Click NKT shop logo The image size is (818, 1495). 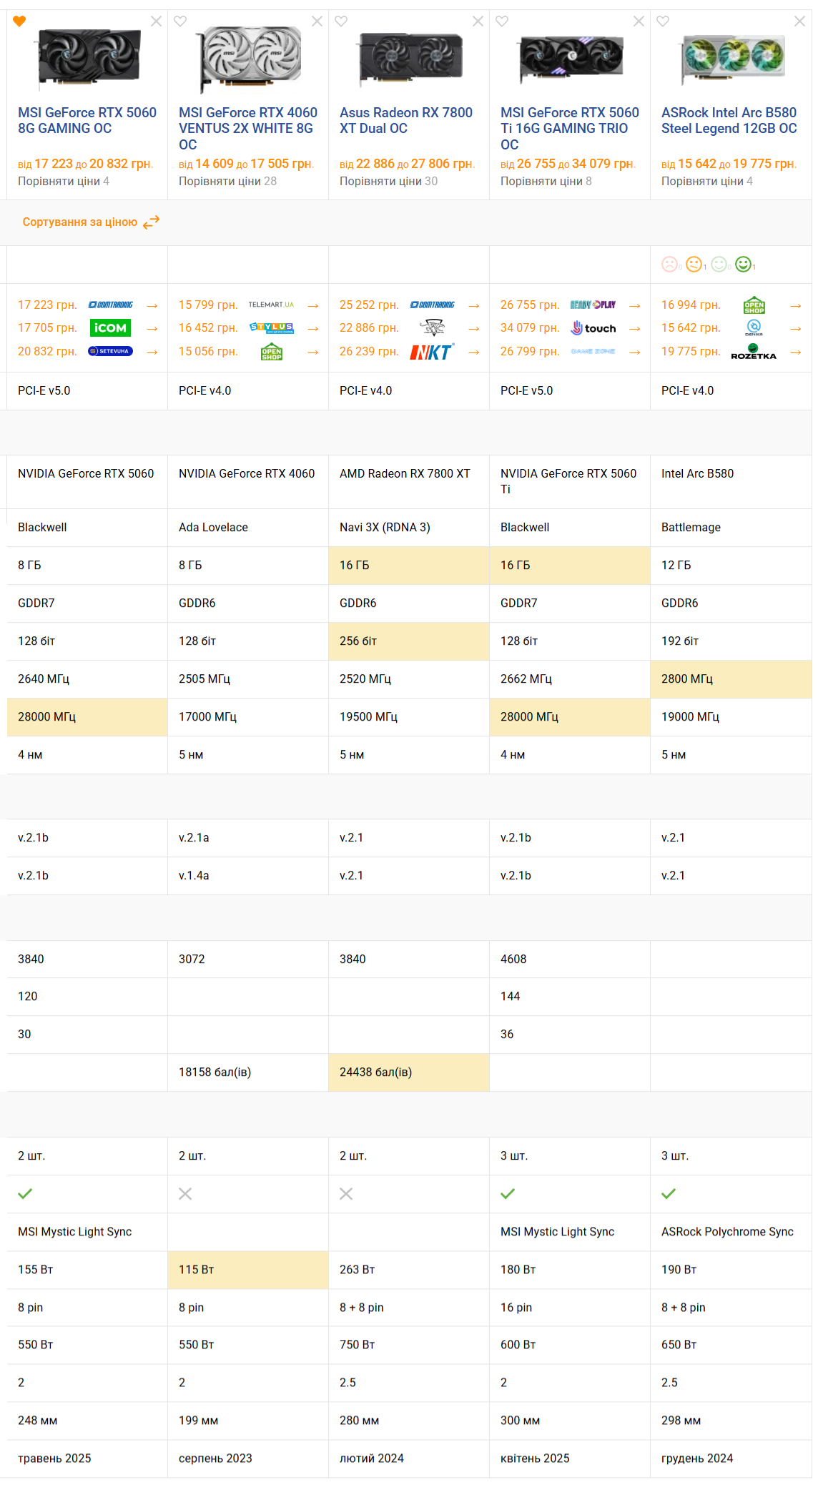[432, 352]
